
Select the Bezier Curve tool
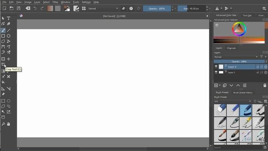(3, 47)
